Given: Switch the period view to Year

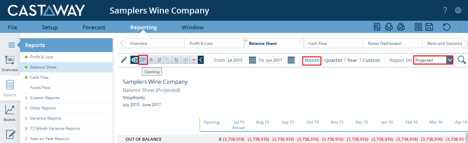Looking at the screenshot, I should pos(352,60).
